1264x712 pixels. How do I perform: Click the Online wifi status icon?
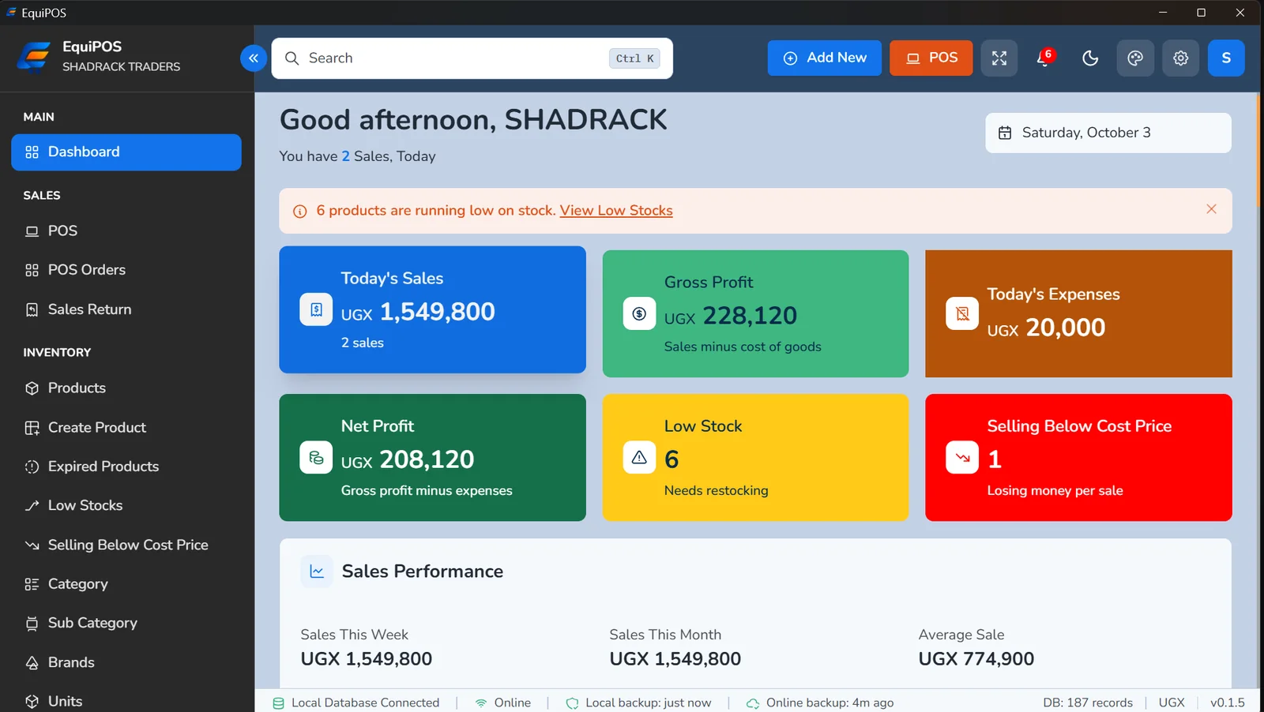[481, 703]
